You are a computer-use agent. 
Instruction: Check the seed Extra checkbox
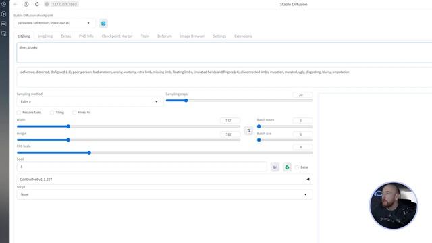297,167
